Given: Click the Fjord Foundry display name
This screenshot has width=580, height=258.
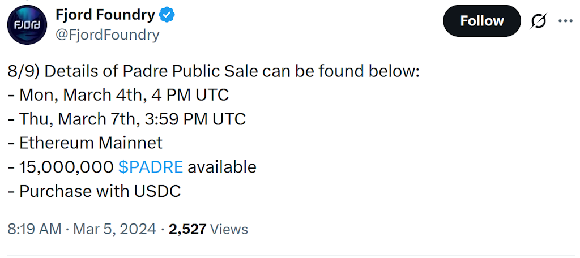Looking at the screenshot, I should pos(105,15).
